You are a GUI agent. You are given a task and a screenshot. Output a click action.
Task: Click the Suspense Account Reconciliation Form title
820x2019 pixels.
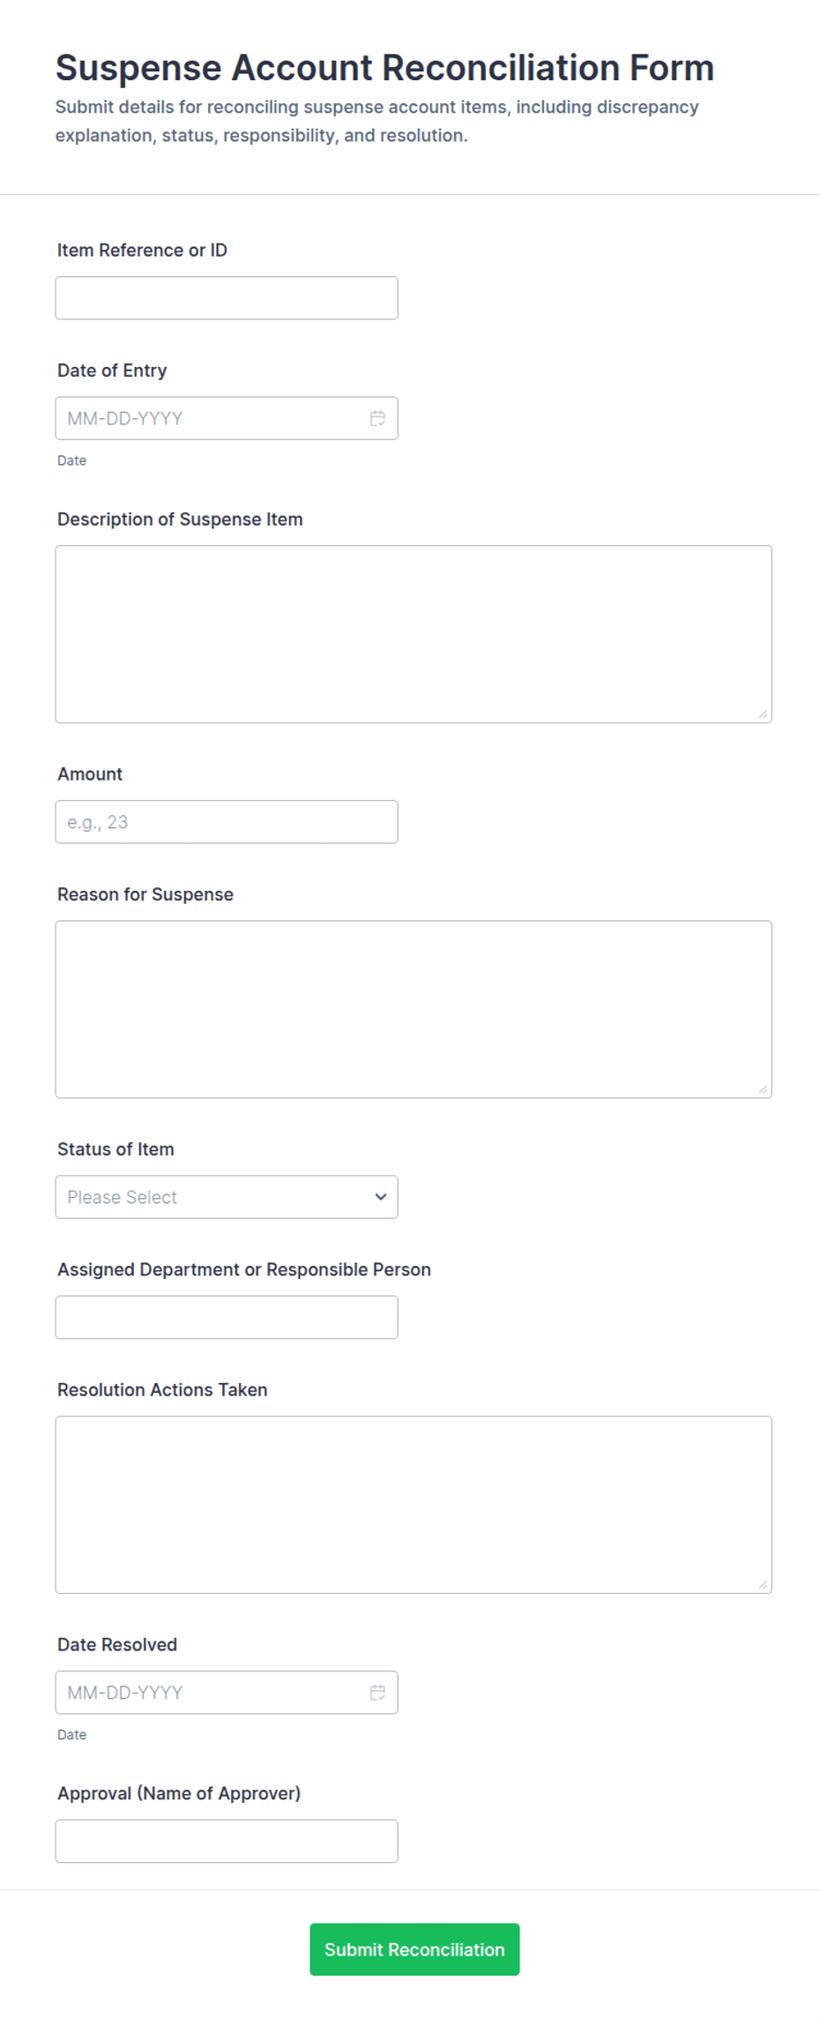(x=384, y=67)
